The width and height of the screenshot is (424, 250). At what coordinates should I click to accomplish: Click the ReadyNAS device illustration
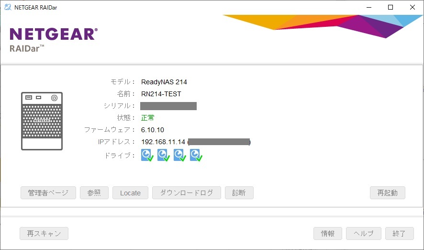pos(42,121)
